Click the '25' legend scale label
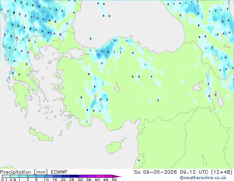The image size is (234, 181). pyautogui.click(x=72, y=180)
